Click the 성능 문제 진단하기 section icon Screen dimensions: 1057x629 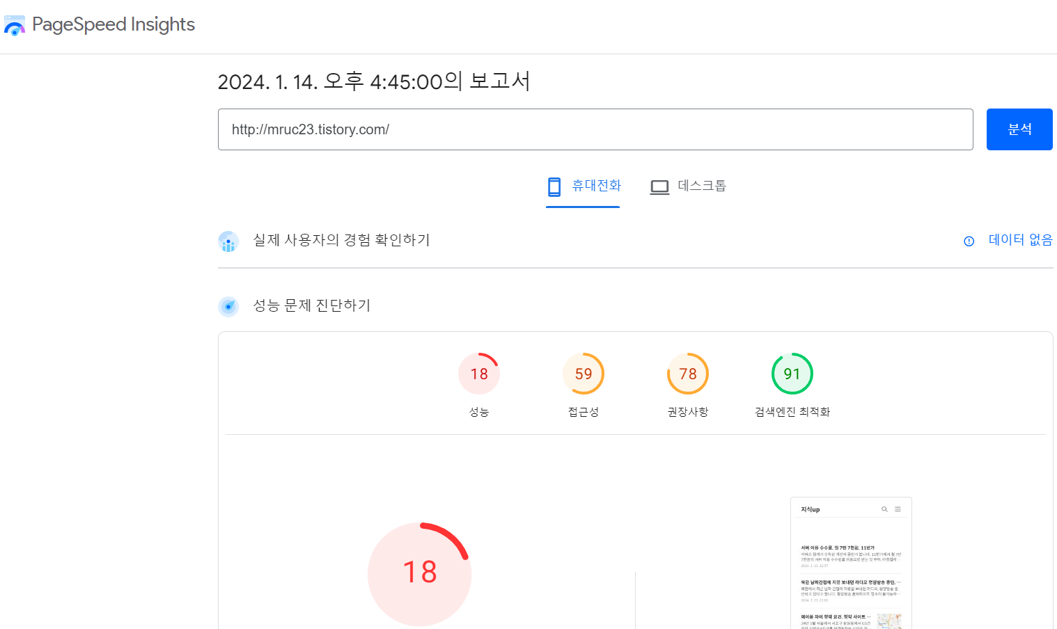tap(228, 306)
